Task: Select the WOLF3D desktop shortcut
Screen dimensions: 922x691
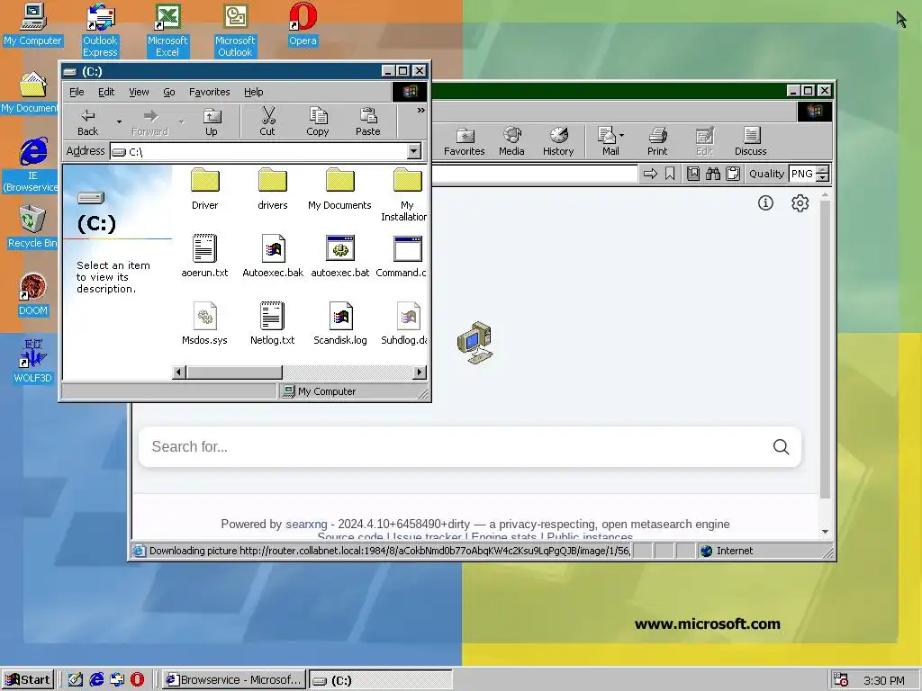Action: pos(33,362)
